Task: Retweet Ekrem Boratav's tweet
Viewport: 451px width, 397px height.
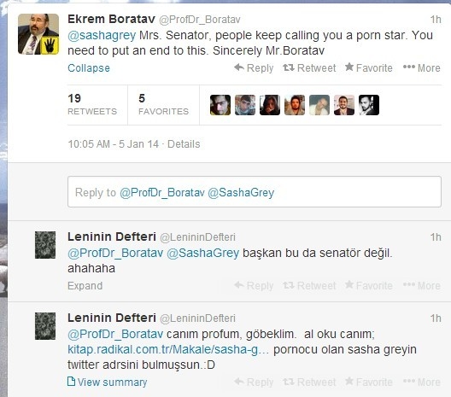Action: coord(309,68)
